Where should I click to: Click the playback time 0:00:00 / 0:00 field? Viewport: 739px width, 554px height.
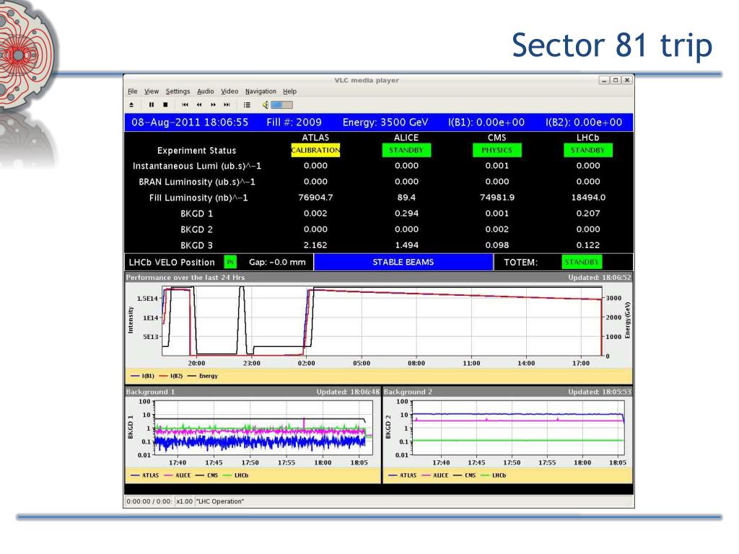149,501
